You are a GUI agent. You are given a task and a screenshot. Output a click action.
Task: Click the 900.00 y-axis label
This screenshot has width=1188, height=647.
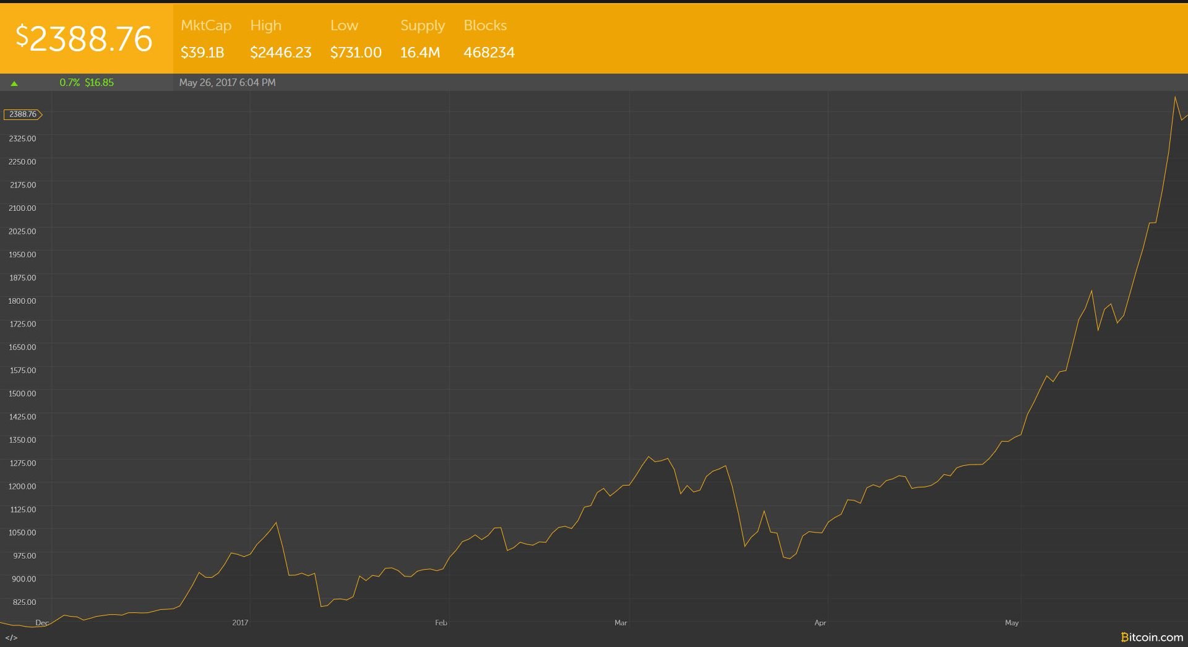24,579
